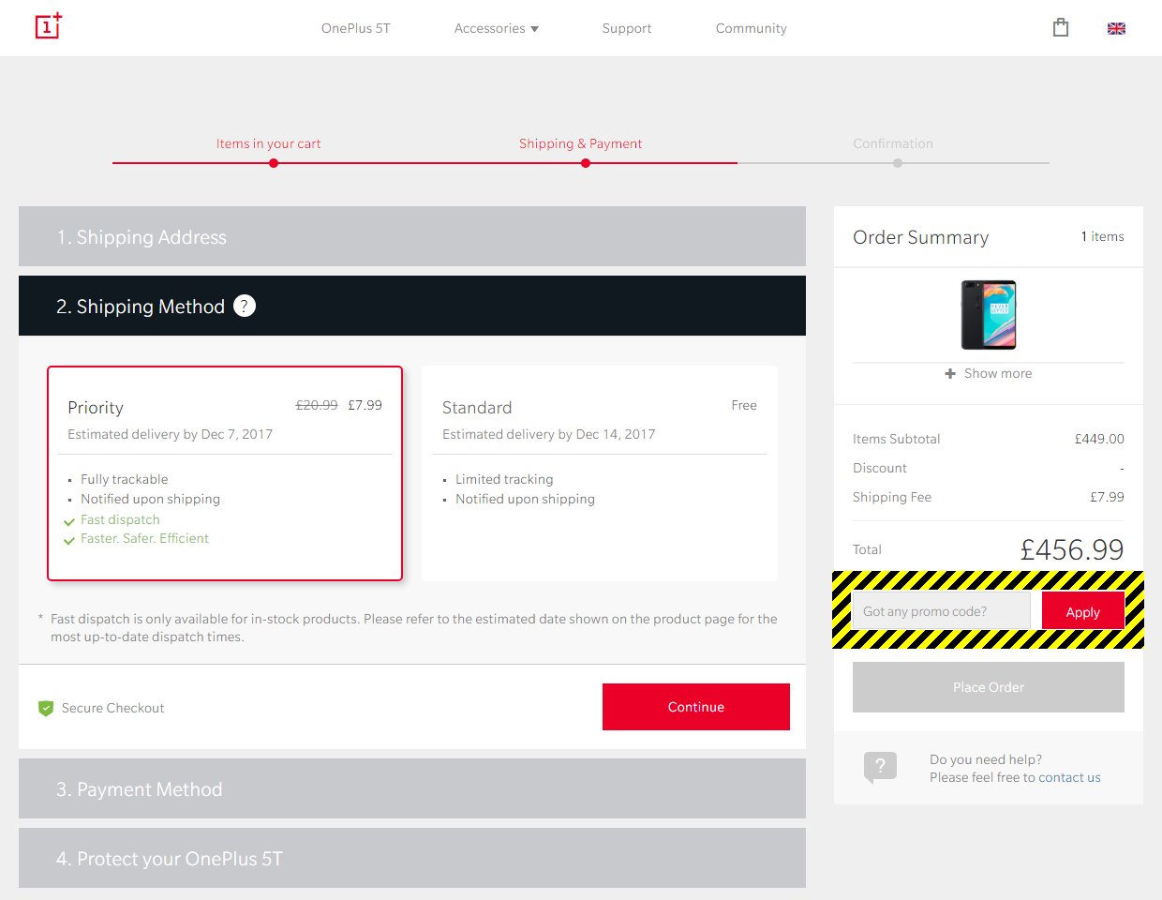
Task: Expand the 1. Shipping Address section
Action: pyautogui.click(x=412, y=236)
